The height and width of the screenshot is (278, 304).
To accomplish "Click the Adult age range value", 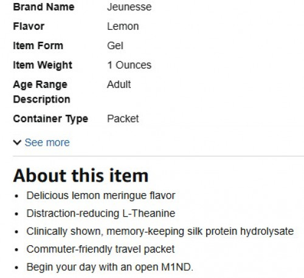I will click(x=119, y=84).
